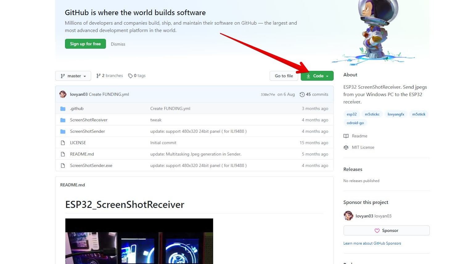
Task: Dismiss the GitHub signup banner
Action: pyautogui.click(x=118, y=44)
